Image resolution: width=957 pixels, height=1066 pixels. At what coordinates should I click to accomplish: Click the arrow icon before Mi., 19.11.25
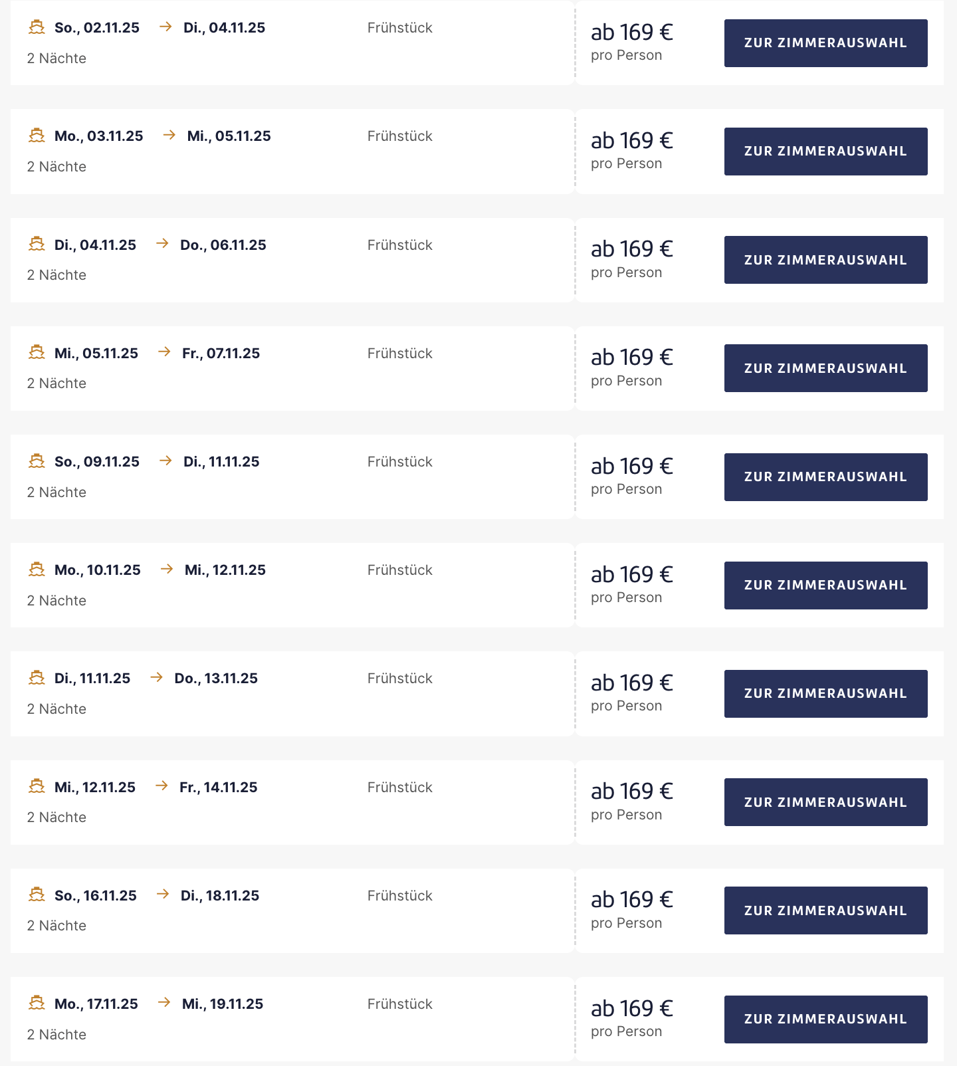164,1003
